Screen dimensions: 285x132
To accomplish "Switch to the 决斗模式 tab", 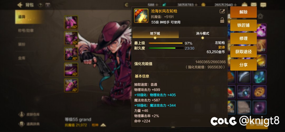I will pyautogui.click(x=202, y=34).
